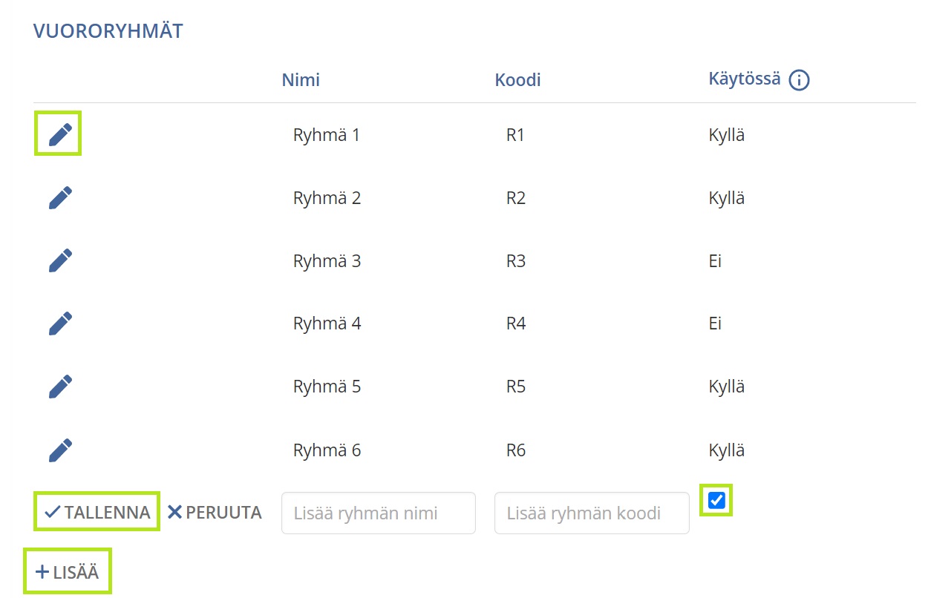Screen dimensions: 931x598
Task: Edit the Ryhmä 4 shift group
Action: coord(59,323)
